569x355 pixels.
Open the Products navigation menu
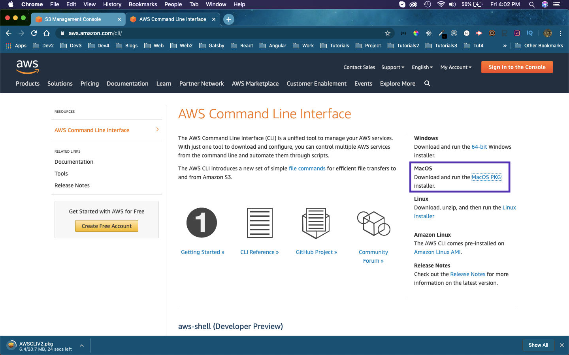[28, 83]
